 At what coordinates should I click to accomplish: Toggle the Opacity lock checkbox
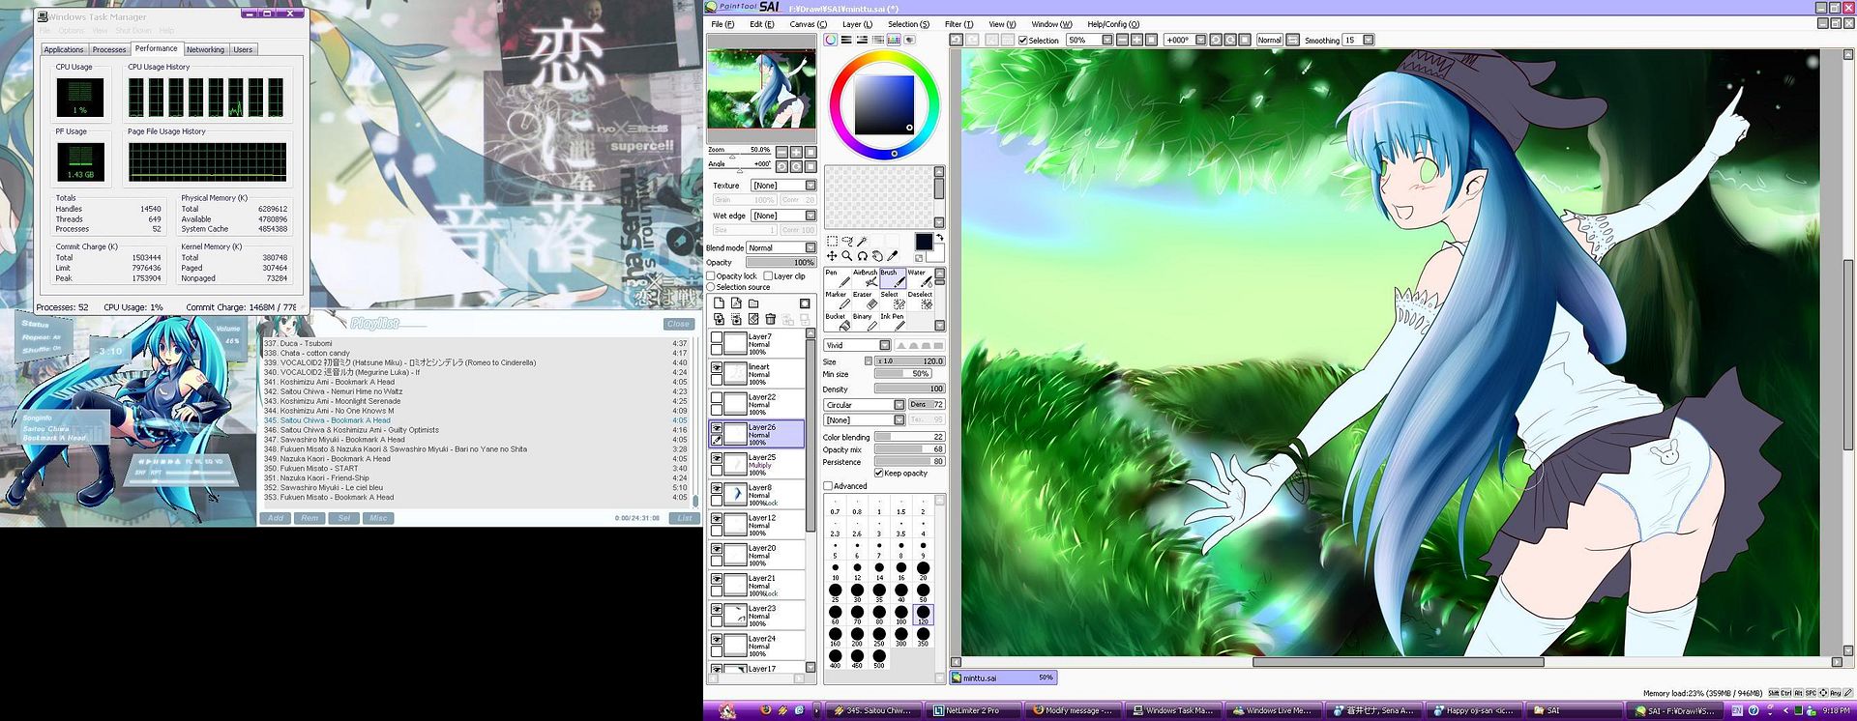click(x=711, y=275)
